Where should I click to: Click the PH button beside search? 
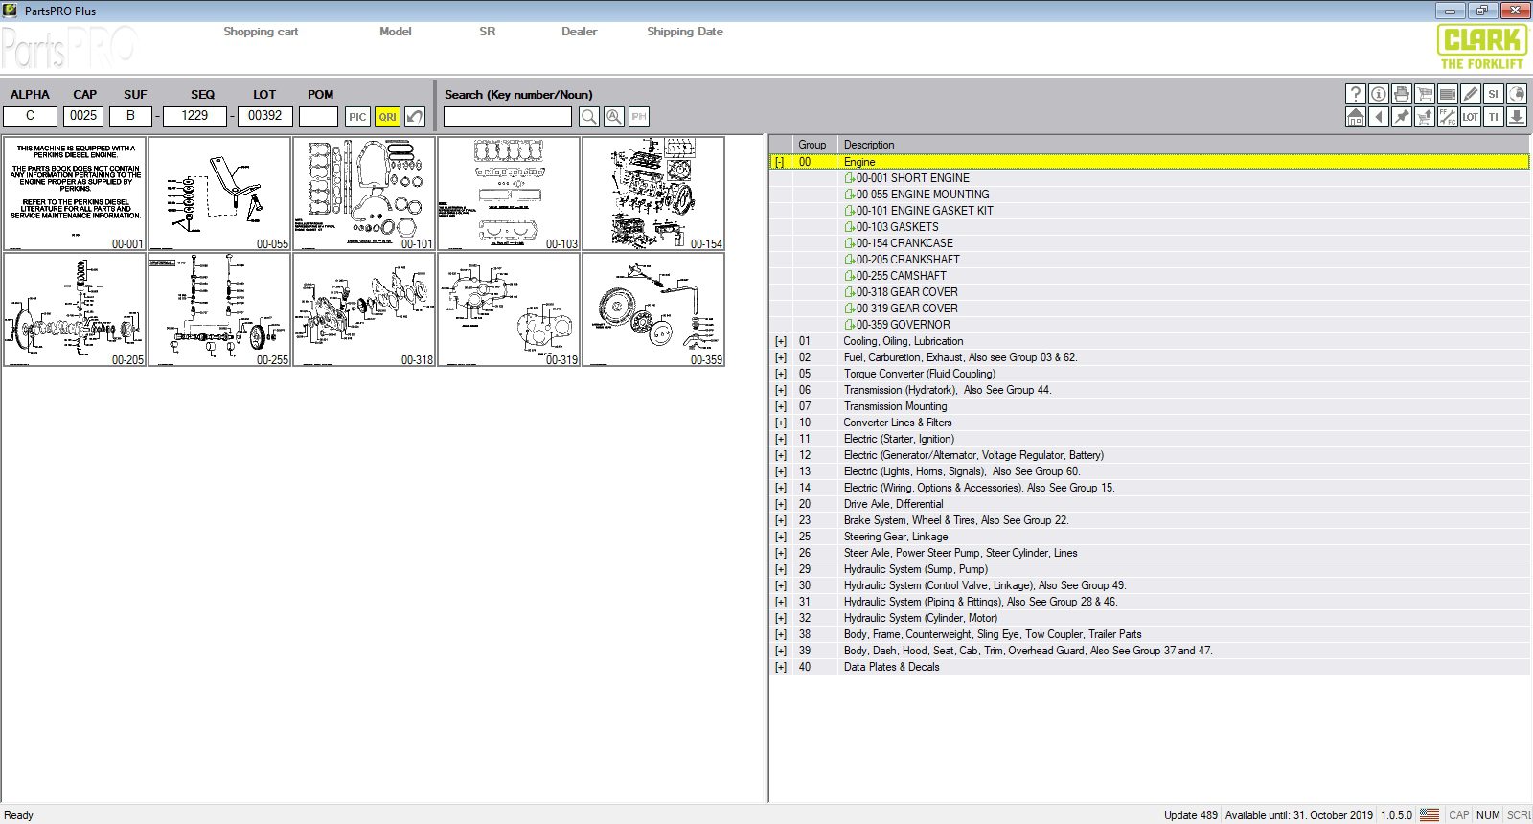click(639, 117)
